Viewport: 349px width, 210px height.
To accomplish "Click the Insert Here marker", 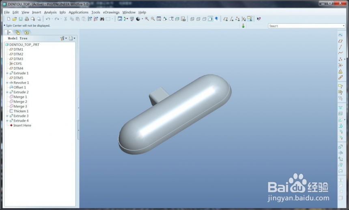I will pyautogui.click(x=20, y=125).
